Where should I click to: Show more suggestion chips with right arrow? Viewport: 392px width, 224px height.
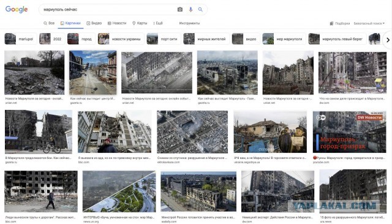coord(388,40)
